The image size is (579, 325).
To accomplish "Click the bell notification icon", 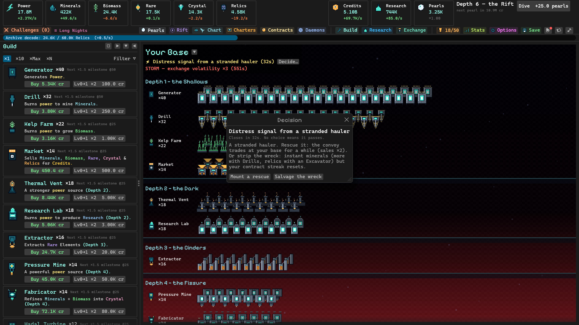I will 548,30.
